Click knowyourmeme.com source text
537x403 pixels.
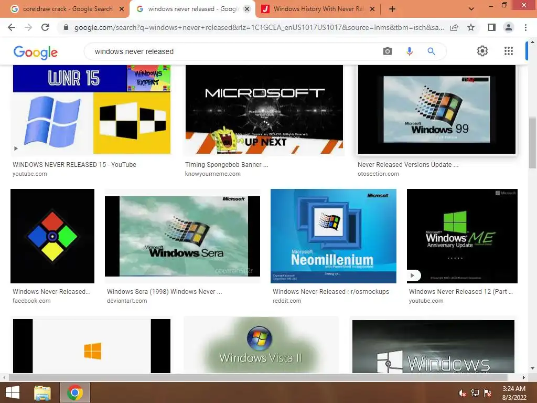click(x=213, y=174)
